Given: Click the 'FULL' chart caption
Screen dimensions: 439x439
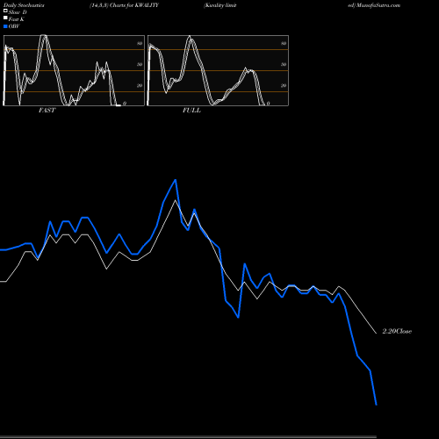Looking at the screenshot, I should 191,111.
